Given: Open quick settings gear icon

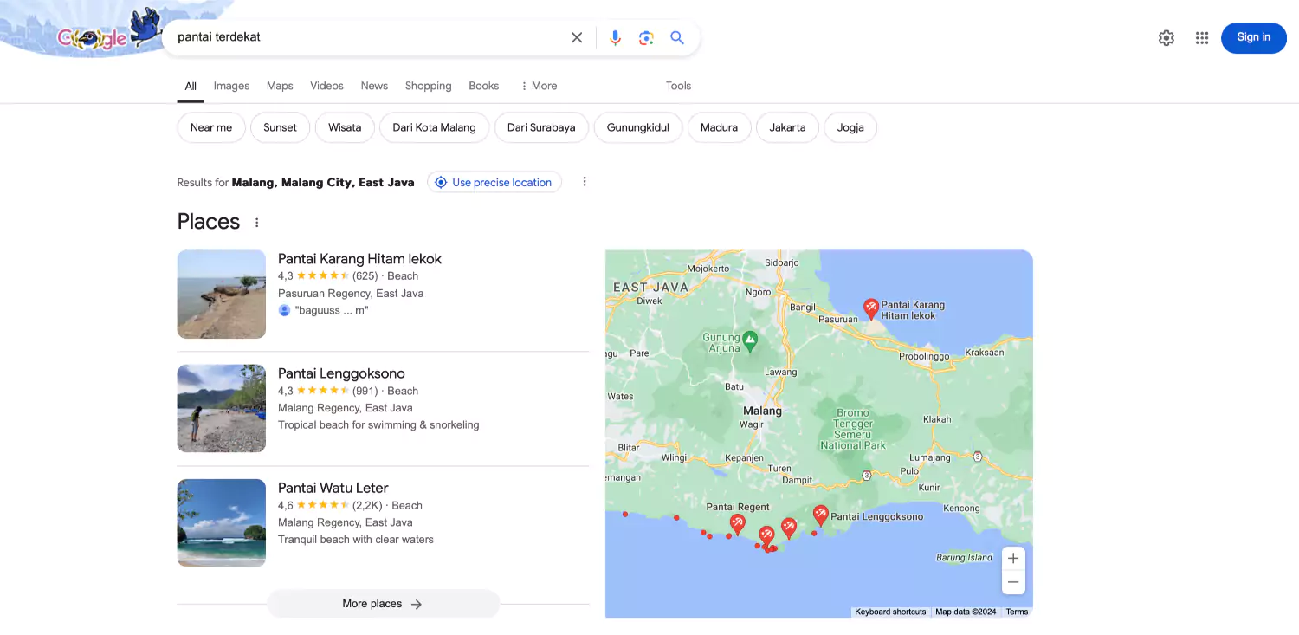Looking at the screenshot, I should tap(1167, 37).
